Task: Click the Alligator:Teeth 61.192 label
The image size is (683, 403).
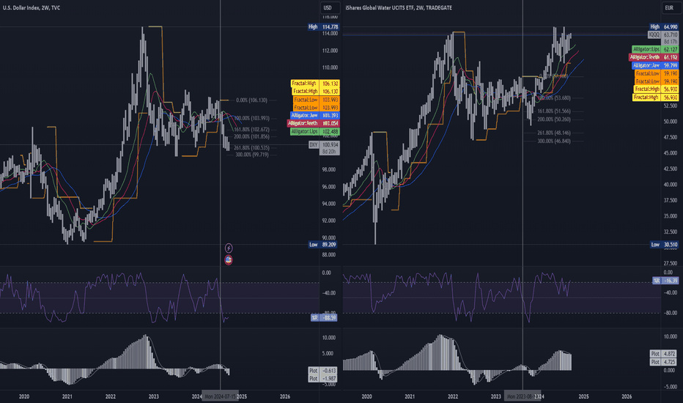Action: (x=654, y=57)
